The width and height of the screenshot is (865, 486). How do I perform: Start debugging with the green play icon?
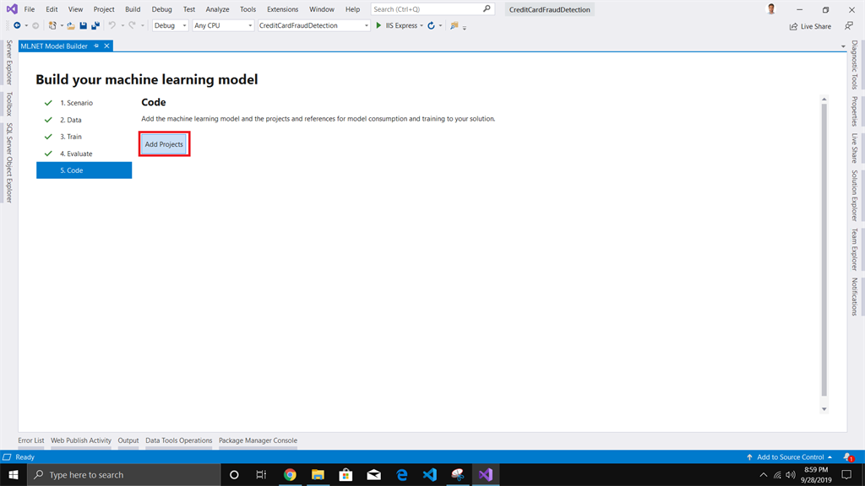[x=378, y=25]
